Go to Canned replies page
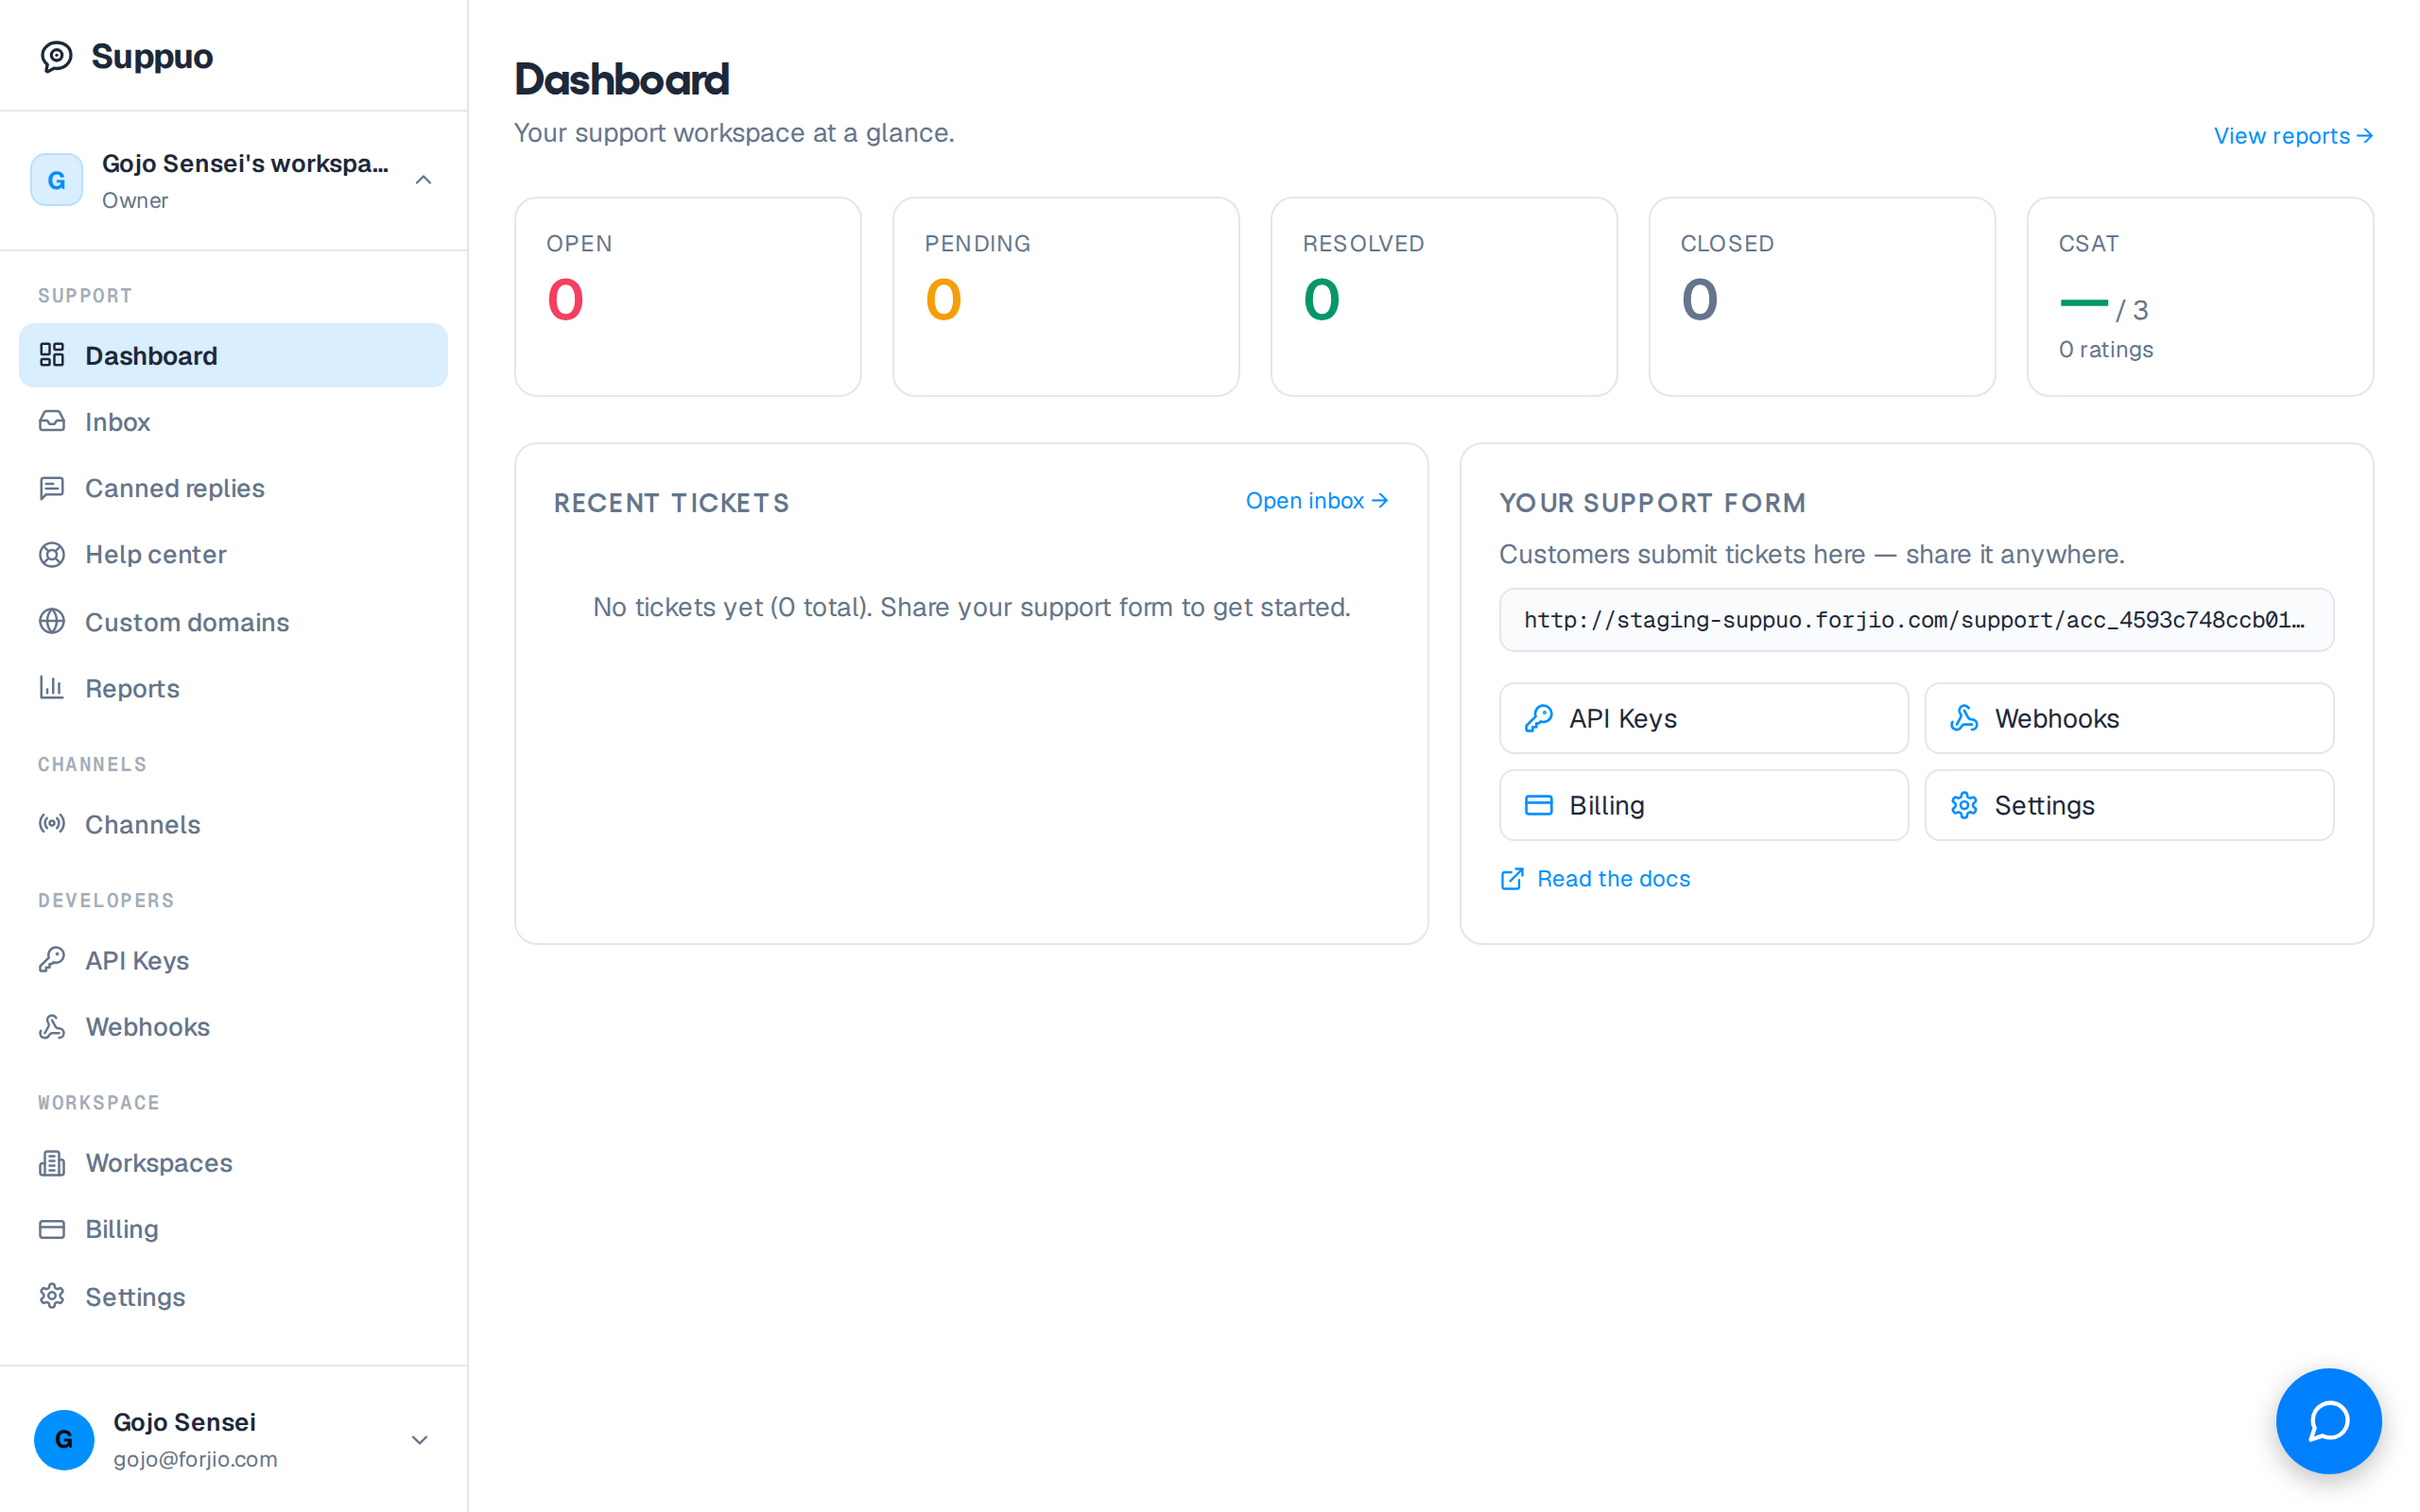Viewport: 2420px width, 1512px height. (x=233, y=488)
